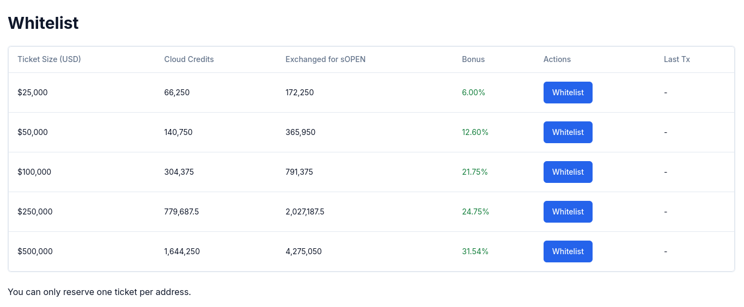
Task: Select Whitelist on the $500,000 row
Action: (x=568, y=251)
